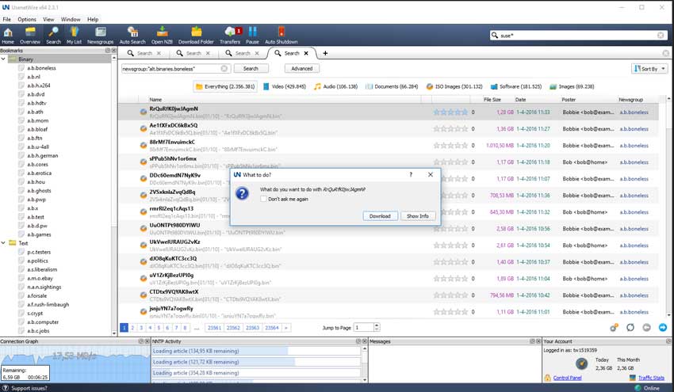Open the View menu
Viewport: 674px width, 392px height.
pos(48,19)
